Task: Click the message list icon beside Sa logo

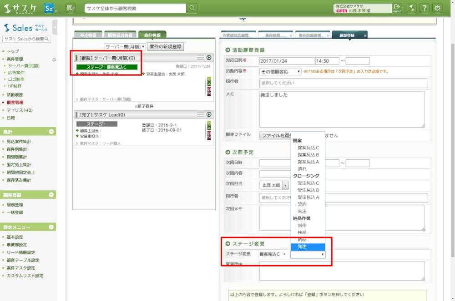Action: click(x=70, y=8)
